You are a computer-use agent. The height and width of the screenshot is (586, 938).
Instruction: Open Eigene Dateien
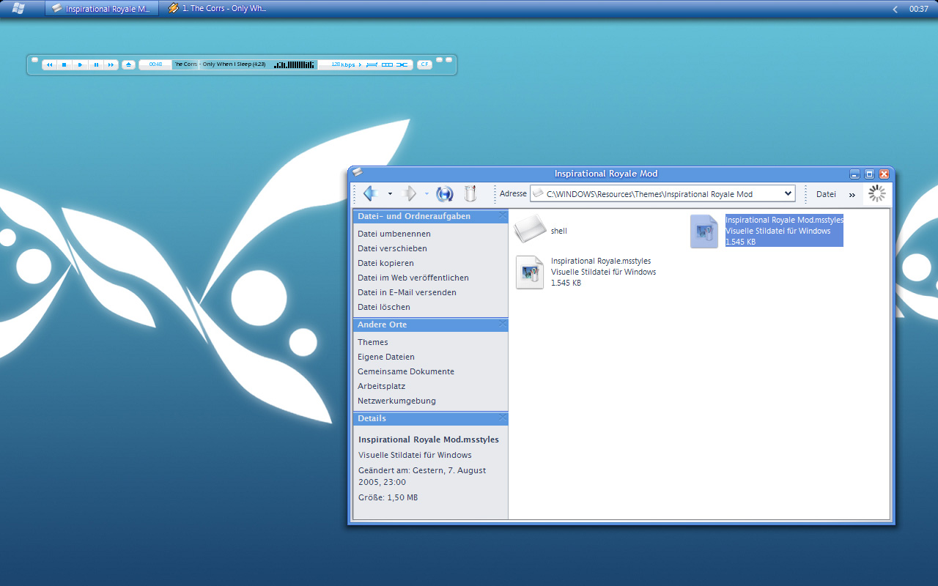coord(386,357)
